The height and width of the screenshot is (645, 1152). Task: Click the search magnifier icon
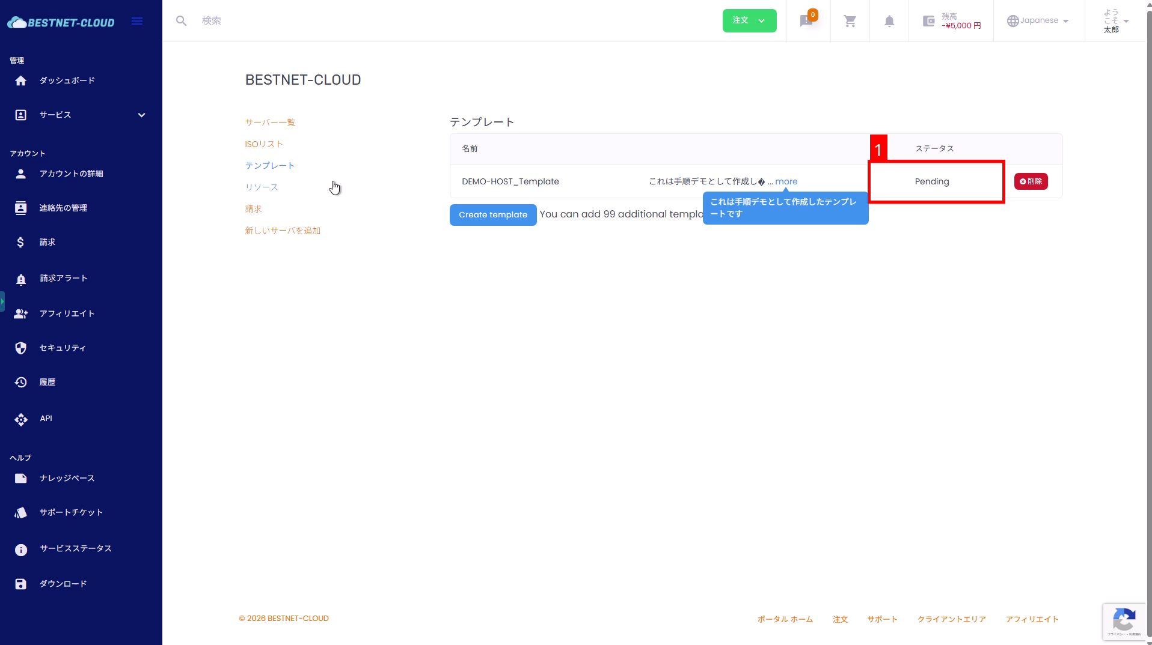click(x=181, y=21)
